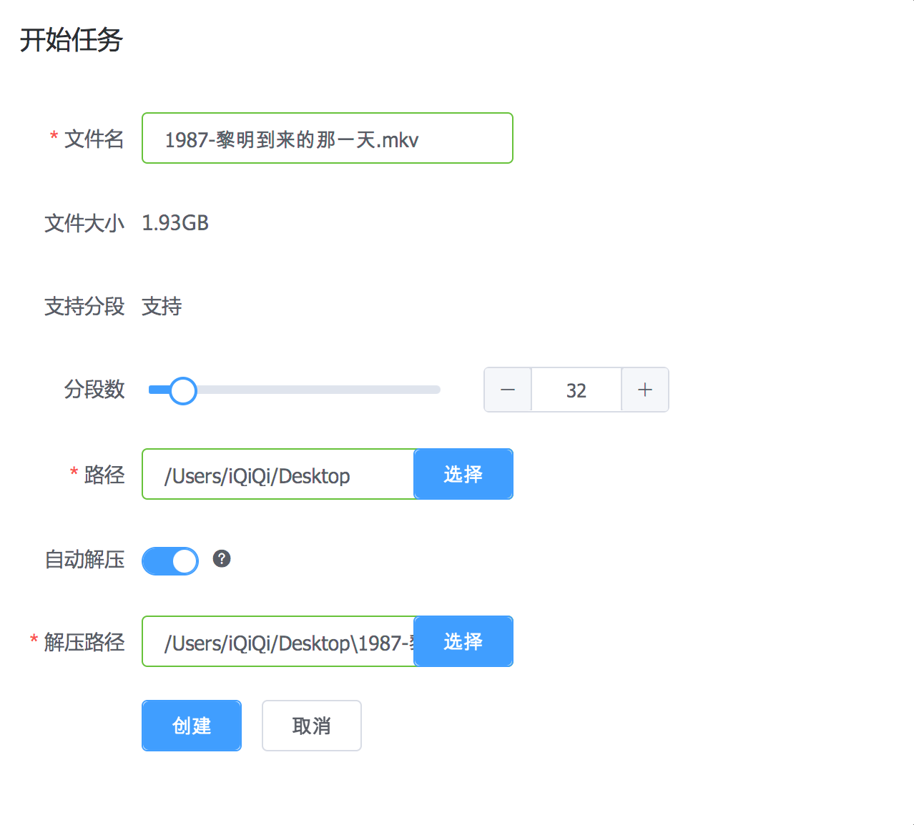Click the 1.93GB file size value
Viewport: 914px width, 825px height.
click(175, 223)
